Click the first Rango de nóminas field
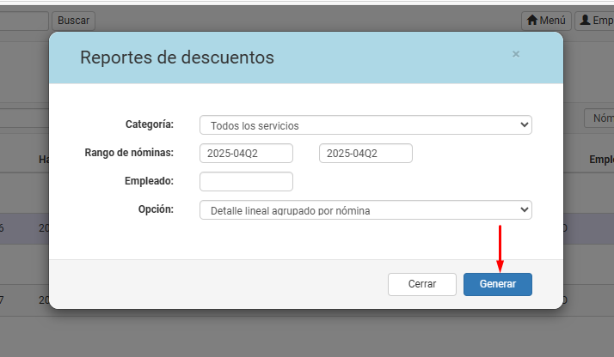614x357 pixels. pos(246,154)
